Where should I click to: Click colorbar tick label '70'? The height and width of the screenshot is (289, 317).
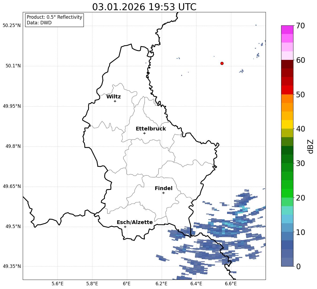[x=300, y=26]
